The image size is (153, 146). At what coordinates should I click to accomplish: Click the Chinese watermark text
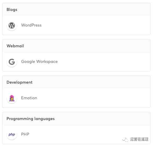pos(139,139)
